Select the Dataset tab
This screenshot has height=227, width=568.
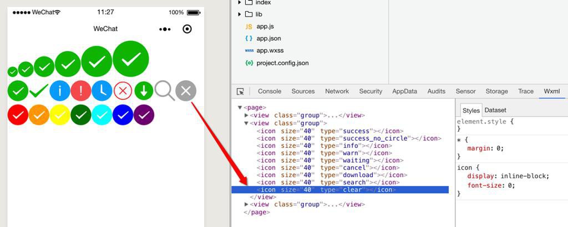(495, 110)
